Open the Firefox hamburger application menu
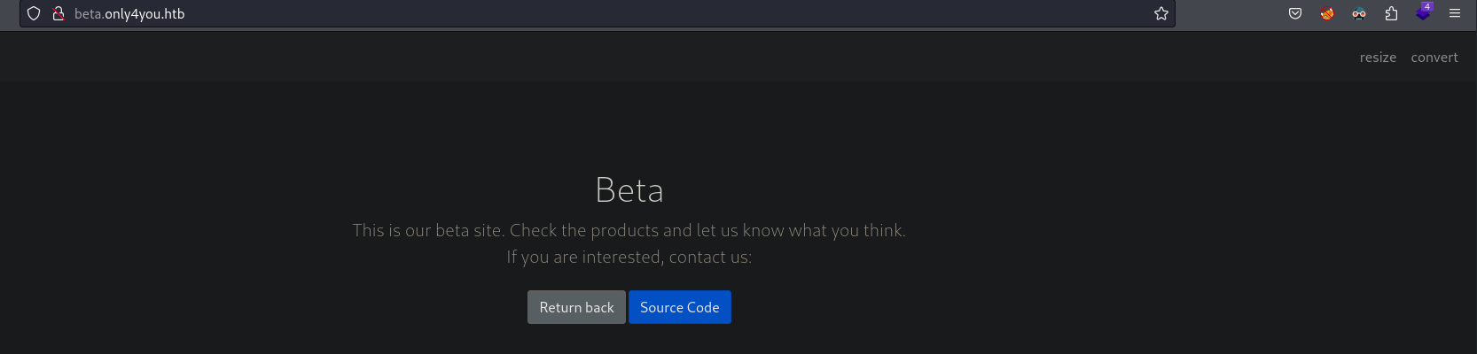 (x=1455, y=13)
